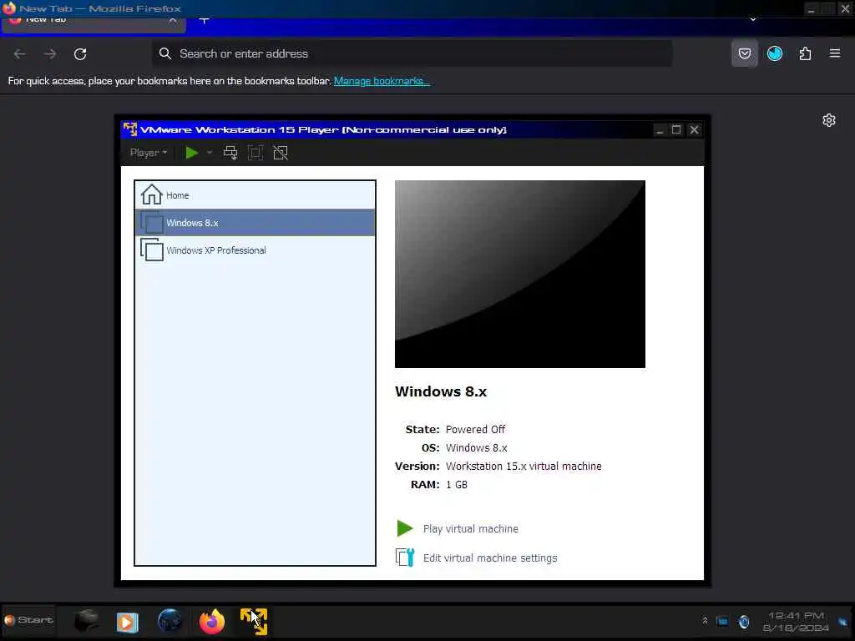Open Firefox extensions puzzle icon
This screenshot has width=855, height=641.
click(x=805, y=53)
